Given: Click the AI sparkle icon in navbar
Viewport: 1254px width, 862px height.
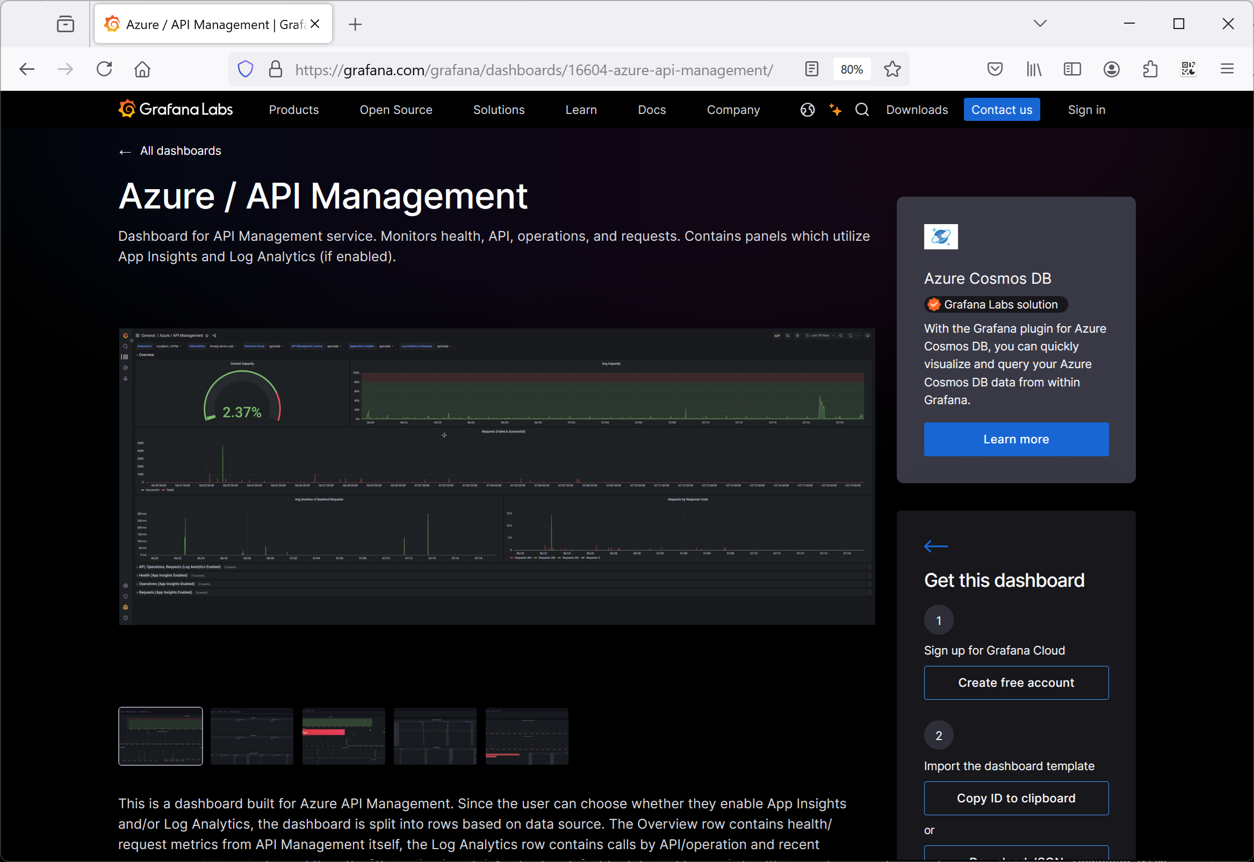Looking at the screenshot, I should [x=834, y=110].
